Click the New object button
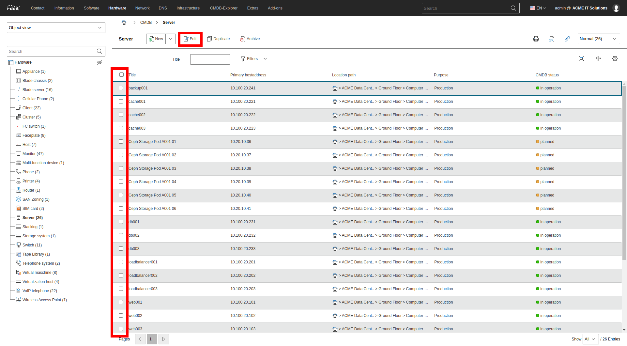627x346 pixels. pos(156,39)
